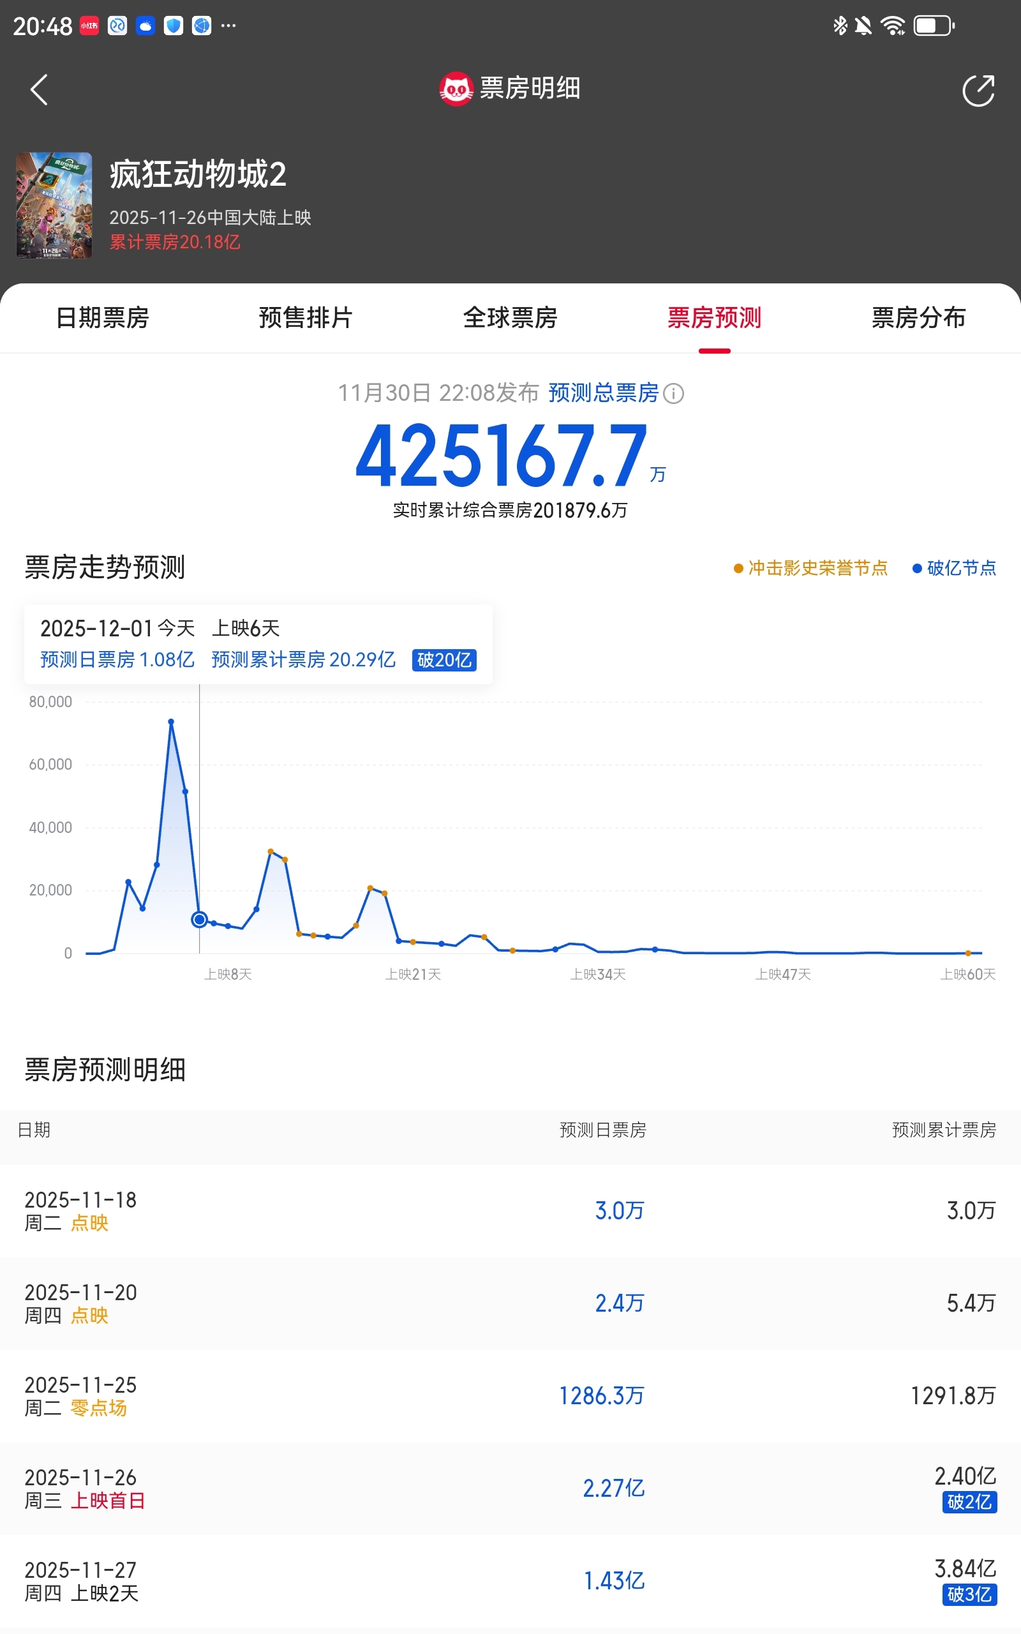
Task: Tap the 预测日票房 column header
Action: pyautogui.click(x=603, y=1130)
